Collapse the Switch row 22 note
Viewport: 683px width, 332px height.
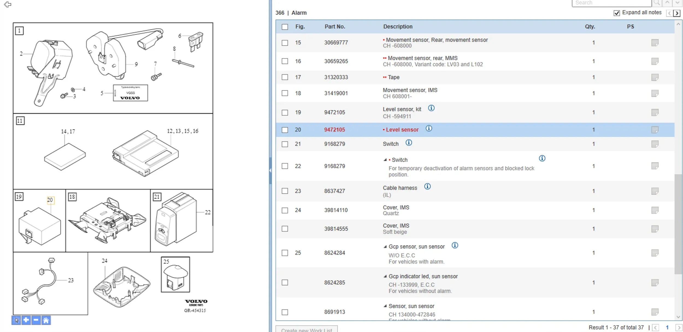pos(385,160)
